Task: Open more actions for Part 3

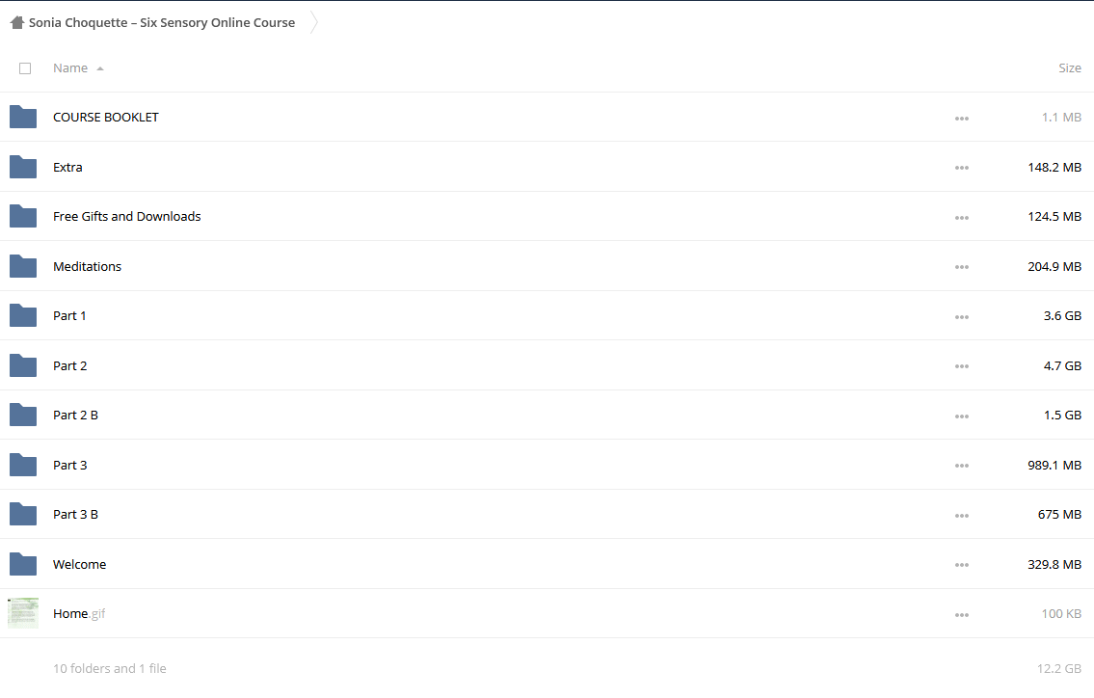Action: 961,466
